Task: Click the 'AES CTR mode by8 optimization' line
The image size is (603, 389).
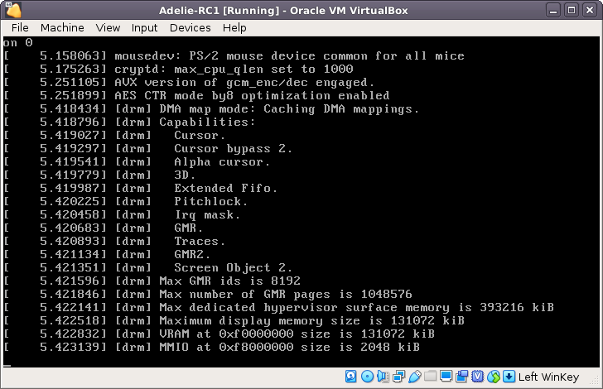Action: (x=196, y=95)
